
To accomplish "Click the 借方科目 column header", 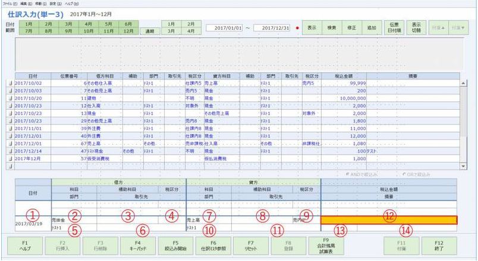I will point(105,77).
